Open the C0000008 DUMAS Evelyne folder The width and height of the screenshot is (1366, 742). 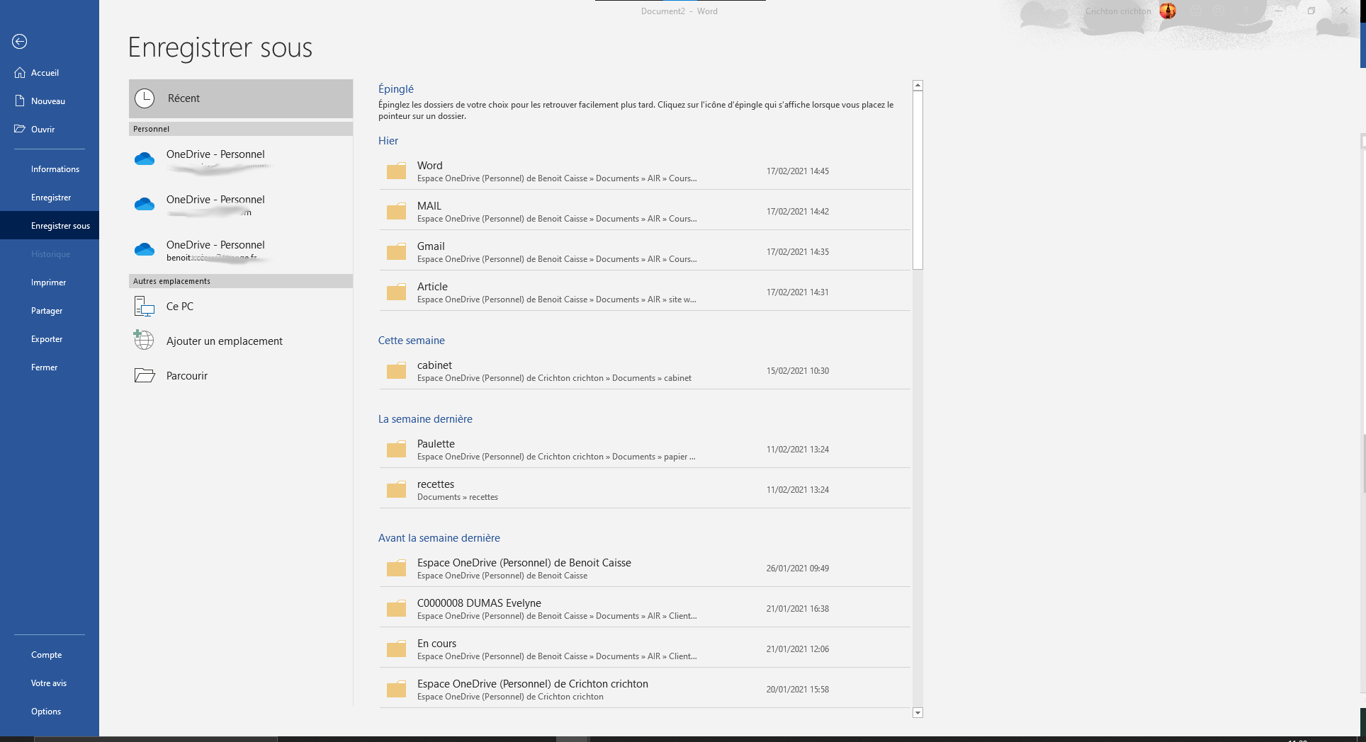pyautogui.click(x=479, y=607)
